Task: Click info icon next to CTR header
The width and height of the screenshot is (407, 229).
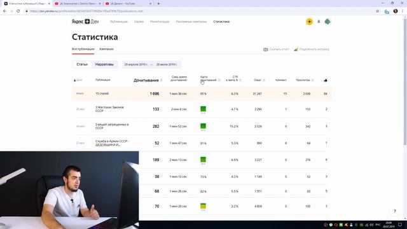Action: (x=240, y=80)
